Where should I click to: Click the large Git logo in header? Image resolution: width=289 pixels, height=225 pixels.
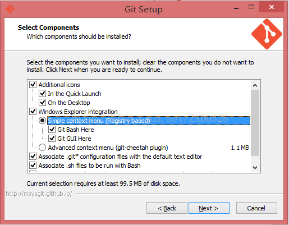coord(267,34)
